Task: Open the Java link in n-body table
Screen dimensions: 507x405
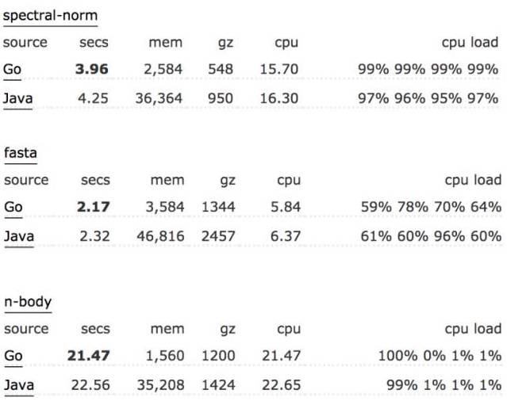Action: (17, 385)
